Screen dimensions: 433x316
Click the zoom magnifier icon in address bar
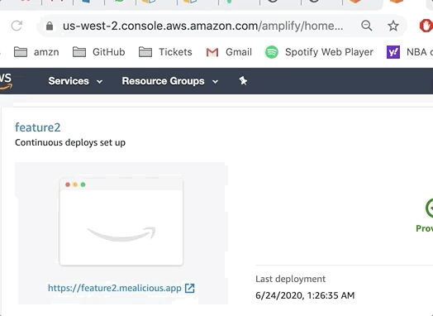tap(367, 26)
